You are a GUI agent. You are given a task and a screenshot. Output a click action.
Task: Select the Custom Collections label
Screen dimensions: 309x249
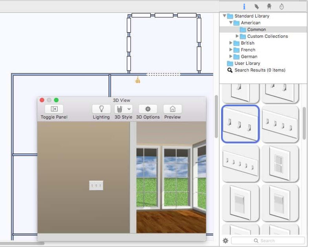click(268, 36)
